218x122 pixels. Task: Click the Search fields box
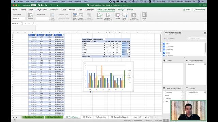tap(197, 38)
